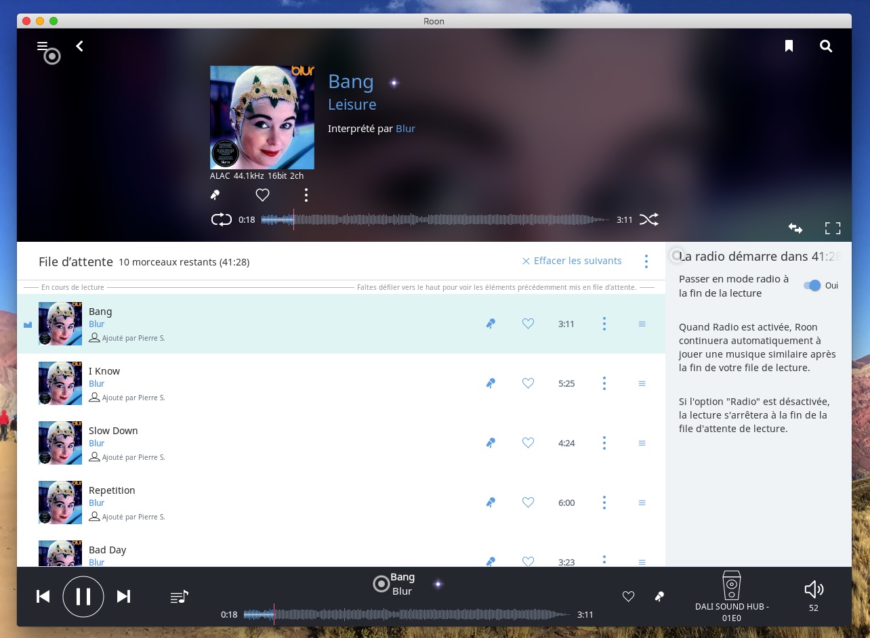Select the I Know track thumbnail
The image size is (870, 638).
(x=60, y=383)
